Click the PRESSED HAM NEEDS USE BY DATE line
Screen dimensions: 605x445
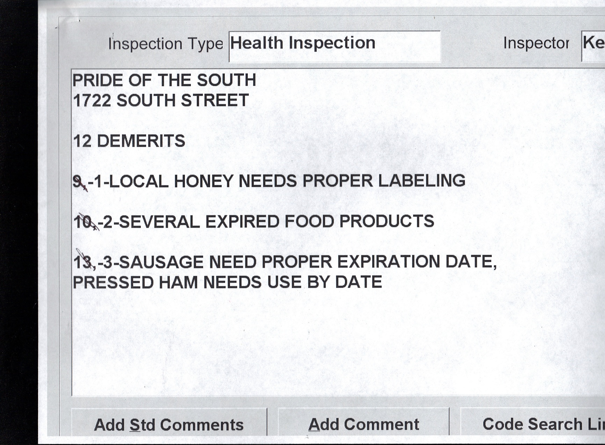point(227,282)
